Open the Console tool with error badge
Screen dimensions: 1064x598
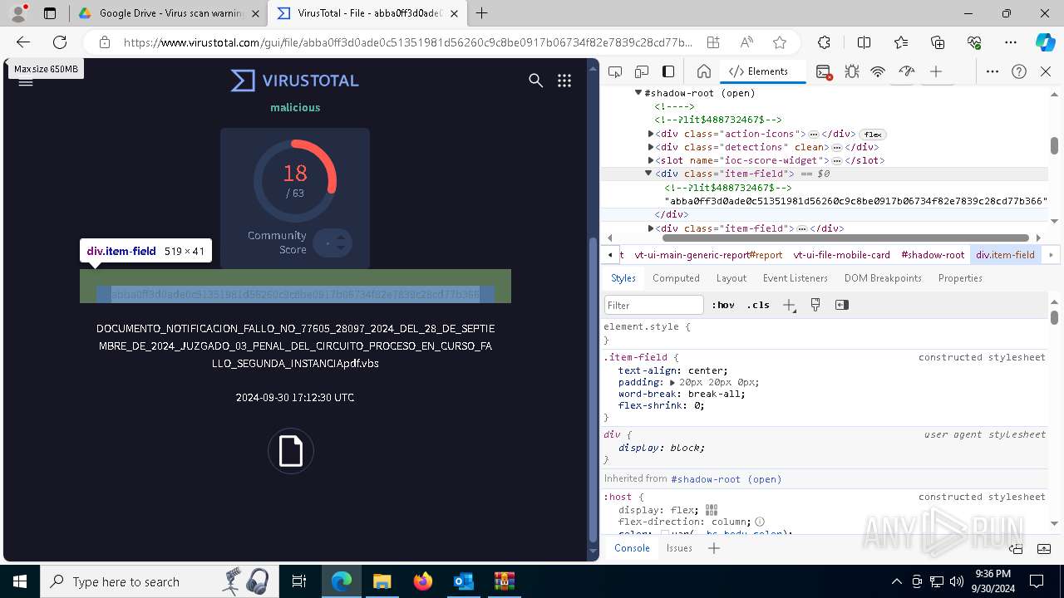point(824,71)
